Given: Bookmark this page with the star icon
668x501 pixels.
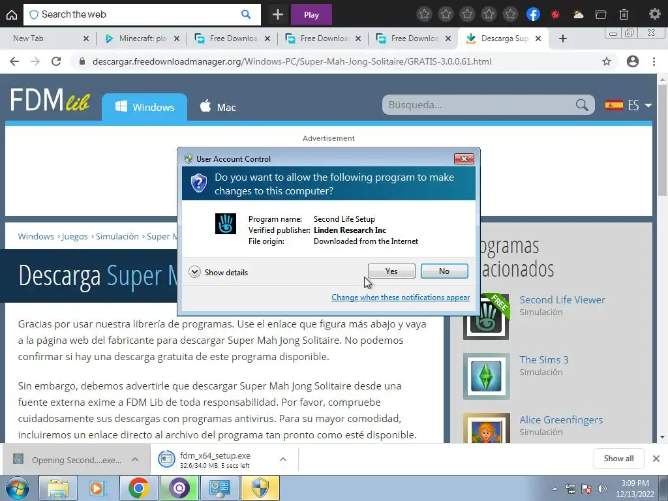Looking at the screenshot, I should tap(607, 61).
